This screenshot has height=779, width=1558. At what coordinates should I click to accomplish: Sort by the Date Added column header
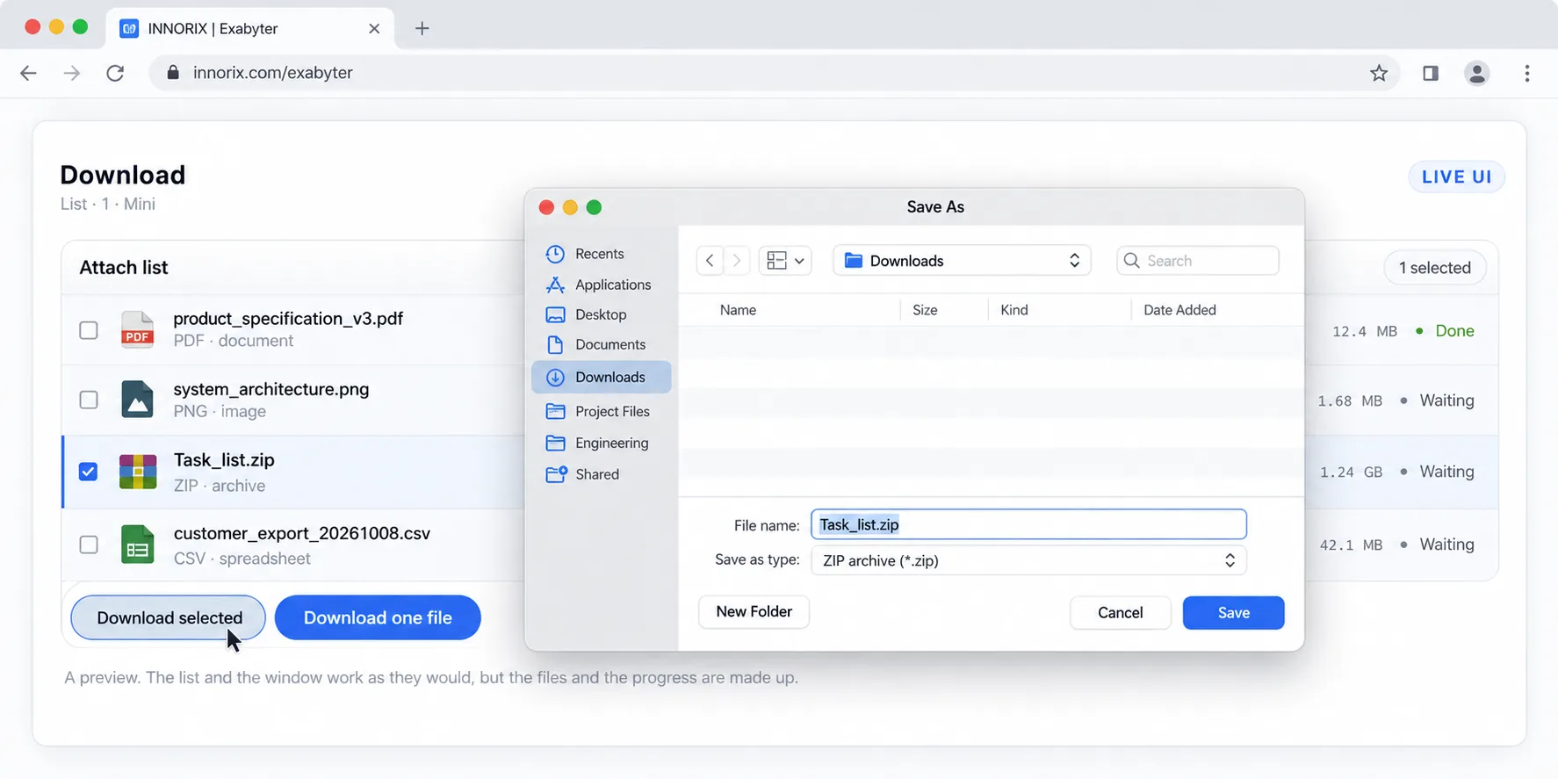(1179, 310)
